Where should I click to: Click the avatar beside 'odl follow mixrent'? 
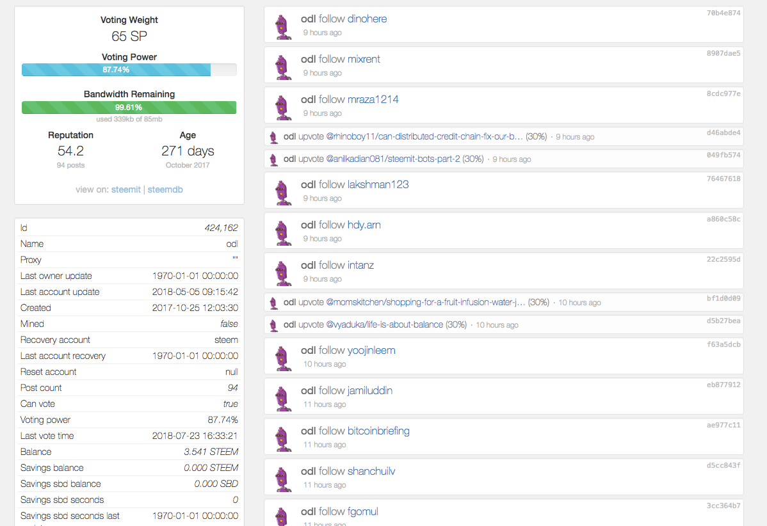pos(283,67)
